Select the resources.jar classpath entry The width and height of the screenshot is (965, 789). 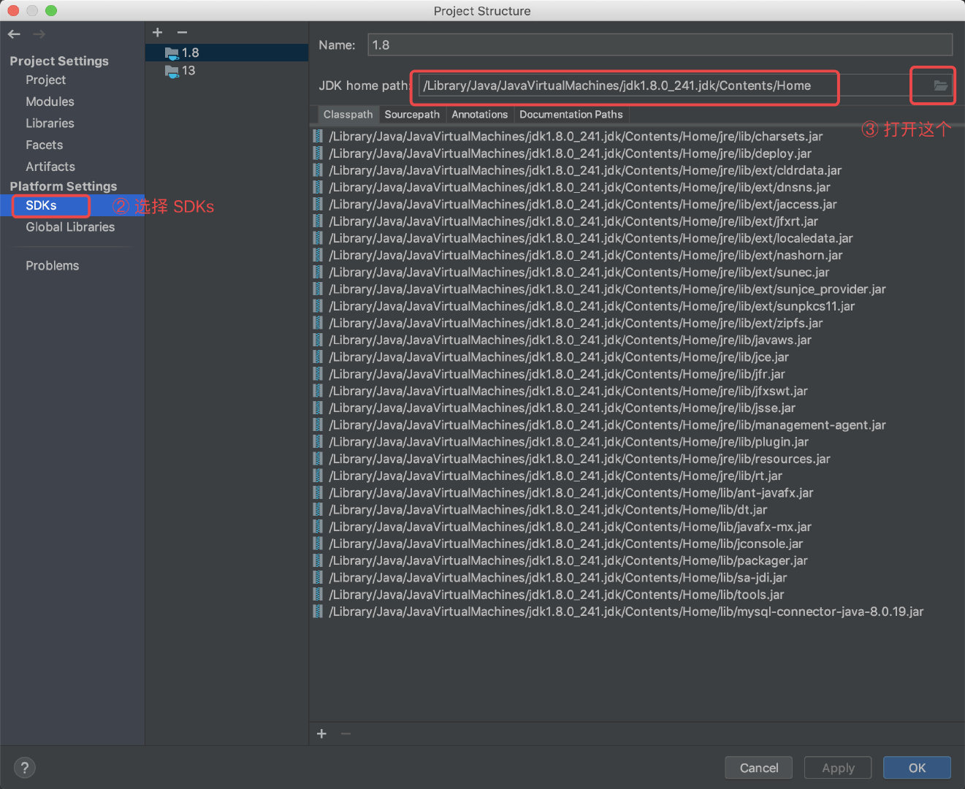[579, 459]
